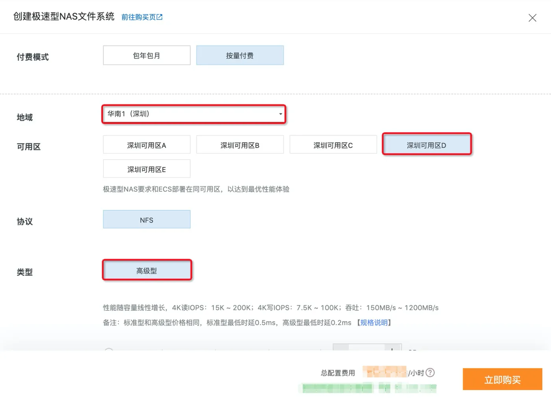Click the help icon beside /小时
The height and width of the screenshot is (401, 551).
(x=430, y=372)
